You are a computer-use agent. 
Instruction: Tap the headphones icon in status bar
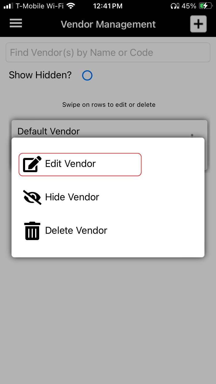pos(175,6)
